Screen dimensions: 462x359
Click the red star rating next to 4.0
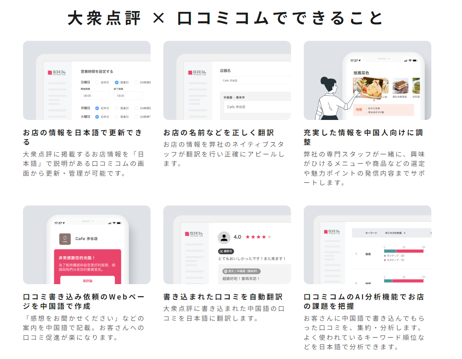click(x=258, y=237)
